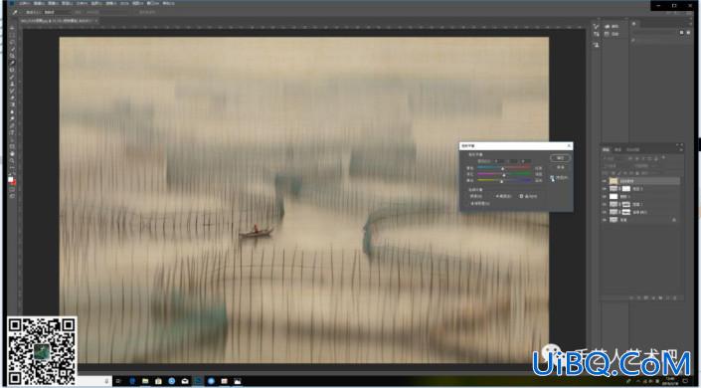The image size is (701, 388).
Task: Open new layer icon at Layers panel bottom
Action: click(668, 297)
